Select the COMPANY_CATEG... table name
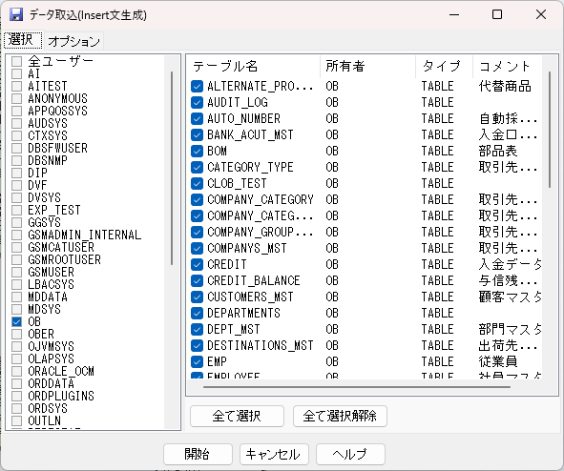The width and height of the screenshot is (564, 471). click(x=261, y=215)
